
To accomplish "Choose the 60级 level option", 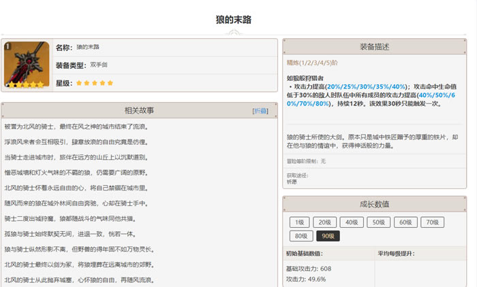I will 405,222.
